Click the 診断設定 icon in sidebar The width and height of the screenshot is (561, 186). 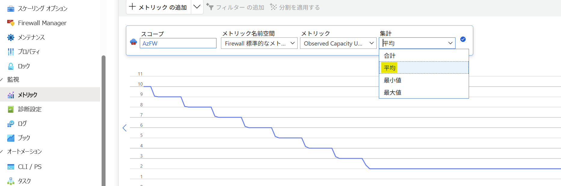pyautogui.click(x=11, y=109)
